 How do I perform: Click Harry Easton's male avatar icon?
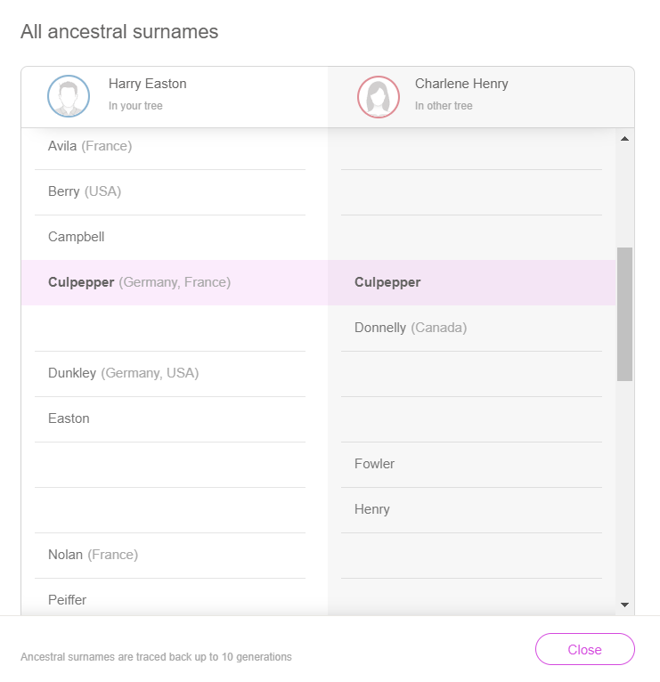pyautogui.click(x=69, y=96)
